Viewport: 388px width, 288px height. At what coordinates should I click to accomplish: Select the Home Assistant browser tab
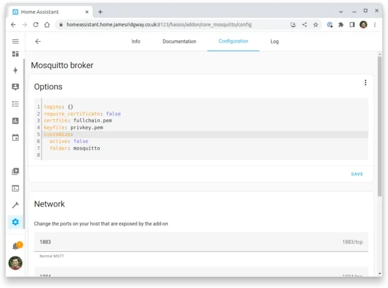[50, 12]
